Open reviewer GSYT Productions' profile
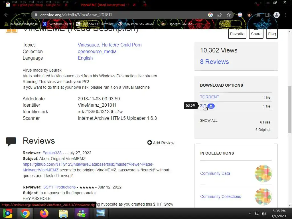The width and height of the screenshot is (292, 219). click(x=59, y=187)
